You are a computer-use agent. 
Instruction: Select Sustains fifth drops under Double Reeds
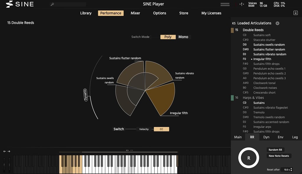[x=266, y=64]
